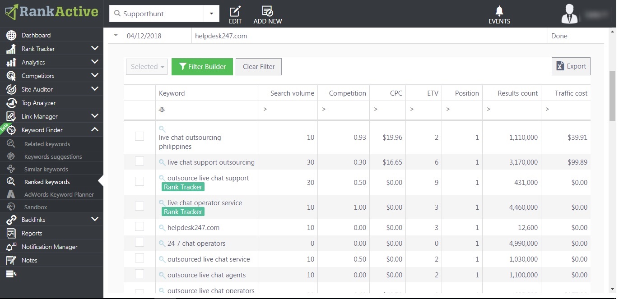Check the box for live chat support outsourcing

point(140,161)
